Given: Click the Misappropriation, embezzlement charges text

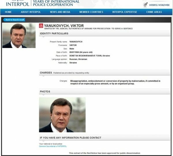Looking at the screenshot, I should pyautogui.click(x=115, y=82).
